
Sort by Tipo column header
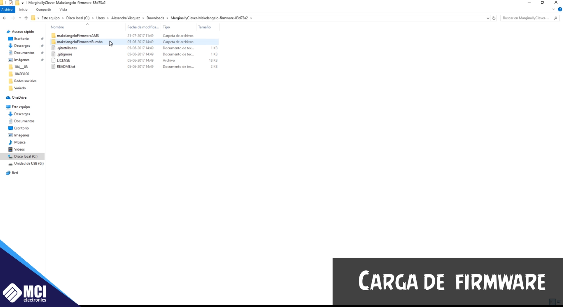178,27
